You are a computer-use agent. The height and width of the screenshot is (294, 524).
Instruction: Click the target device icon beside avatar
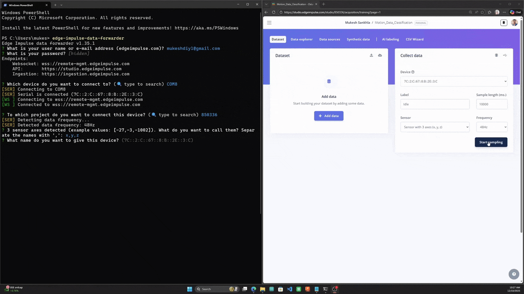click(504, 23)
